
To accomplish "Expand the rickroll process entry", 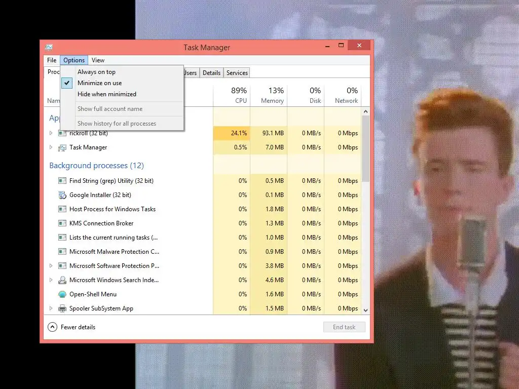I will [51, 133].
